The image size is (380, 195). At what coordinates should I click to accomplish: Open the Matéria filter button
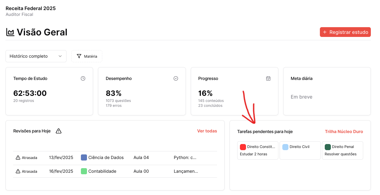pyautogui.click(x=87, y=56)
